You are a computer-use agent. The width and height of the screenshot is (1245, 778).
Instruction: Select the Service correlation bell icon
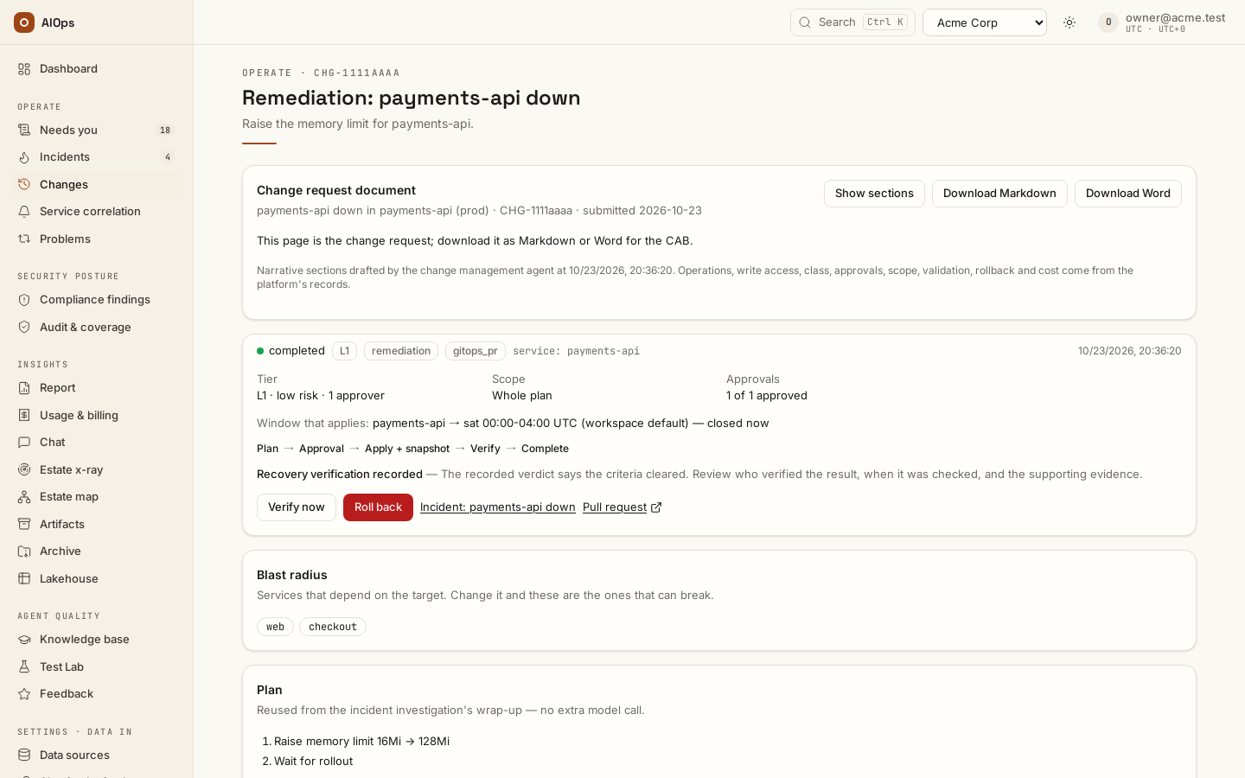point(24,212)
